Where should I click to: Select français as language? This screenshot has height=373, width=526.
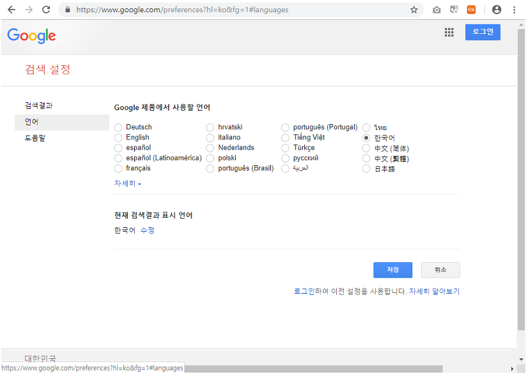point(118,168)
